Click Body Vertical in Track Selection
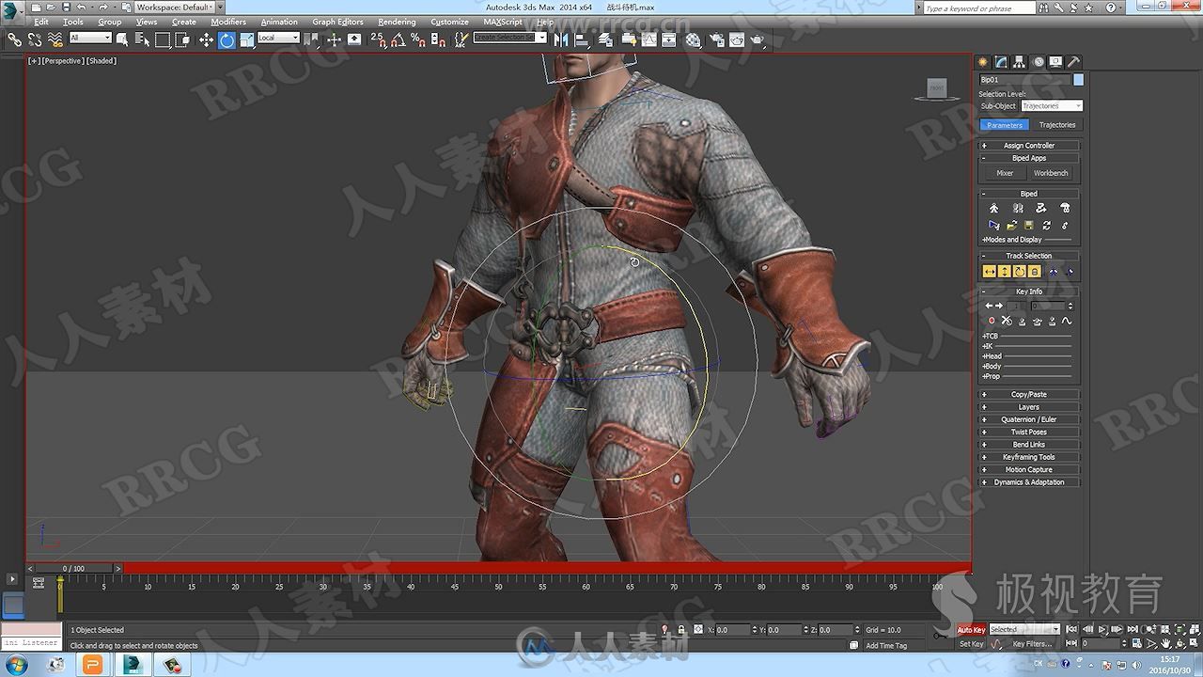Screen dimensions: 1203x677 point(1004,272)
